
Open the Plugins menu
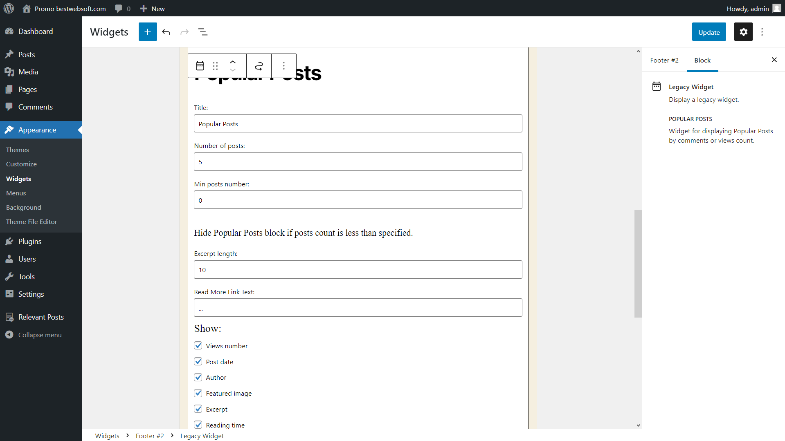[x=41, y=242]
